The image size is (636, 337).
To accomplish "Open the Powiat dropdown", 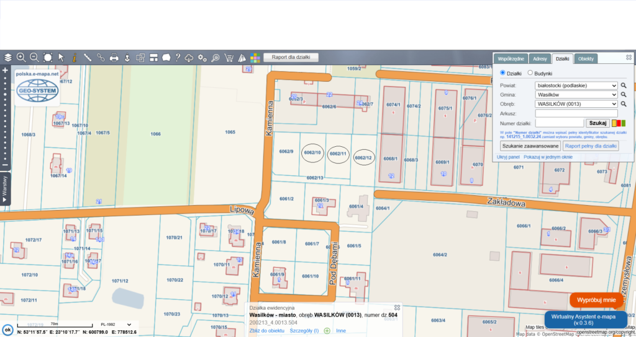I will tap(576, 85).
